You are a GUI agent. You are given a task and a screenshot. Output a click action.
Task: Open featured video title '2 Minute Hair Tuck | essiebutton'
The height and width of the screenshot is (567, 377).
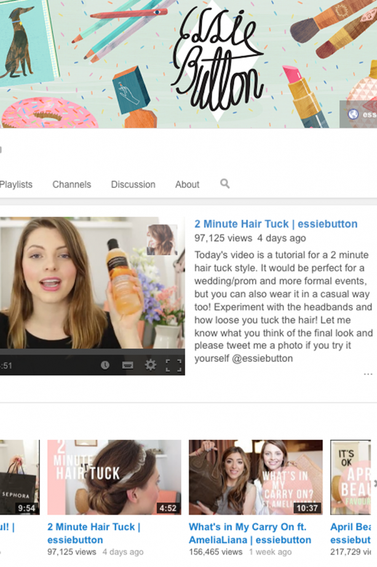pos(276,224)
